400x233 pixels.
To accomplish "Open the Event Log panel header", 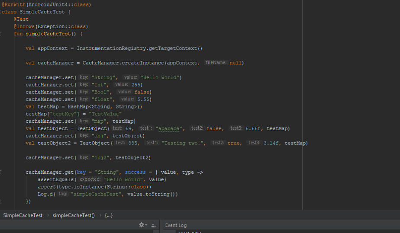I will click(176, 225).
